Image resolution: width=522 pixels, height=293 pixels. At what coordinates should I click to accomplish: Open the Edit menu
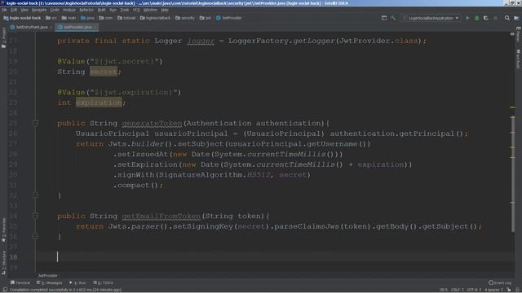point(14,10)
